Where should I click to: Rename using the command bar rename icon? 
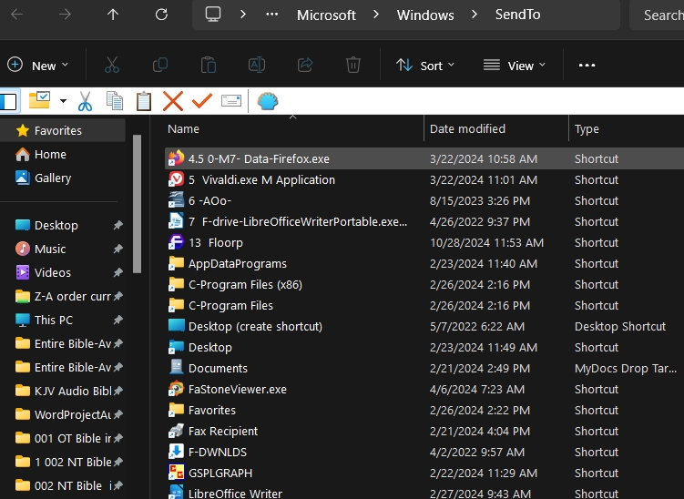(x=257, y=65)
